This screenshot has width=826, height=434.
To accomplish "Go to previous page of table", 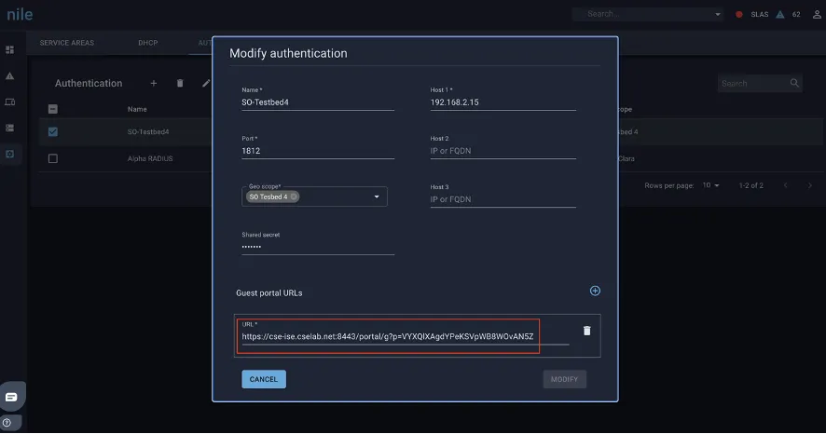I will pos(785,185).
